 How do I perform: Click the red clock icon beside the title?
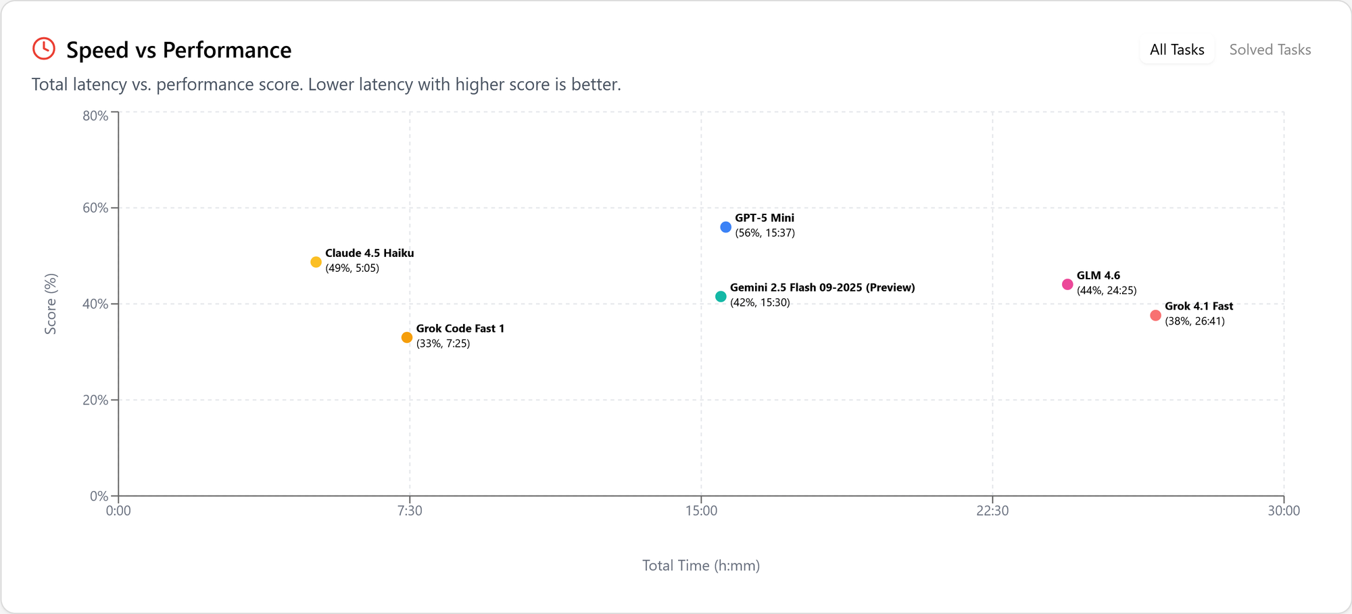pyautogui.click(x=43, y=48)
